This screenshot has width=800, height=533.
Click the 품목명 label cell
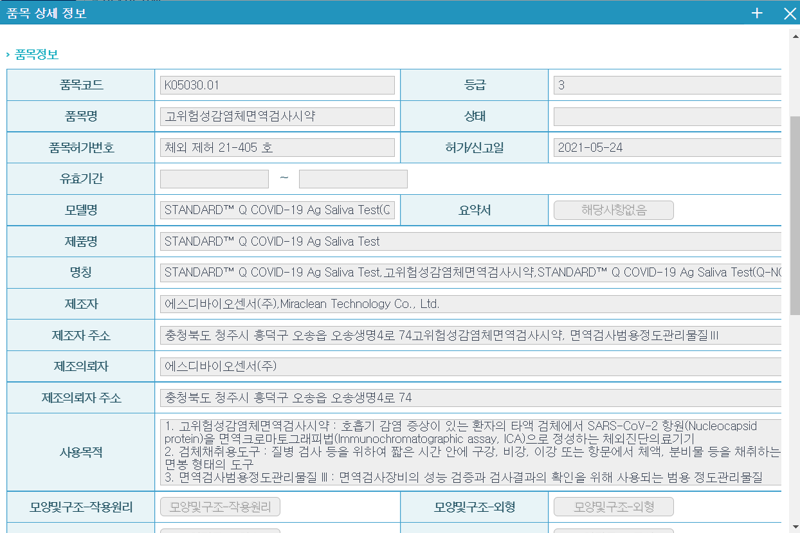pos(81,116)
